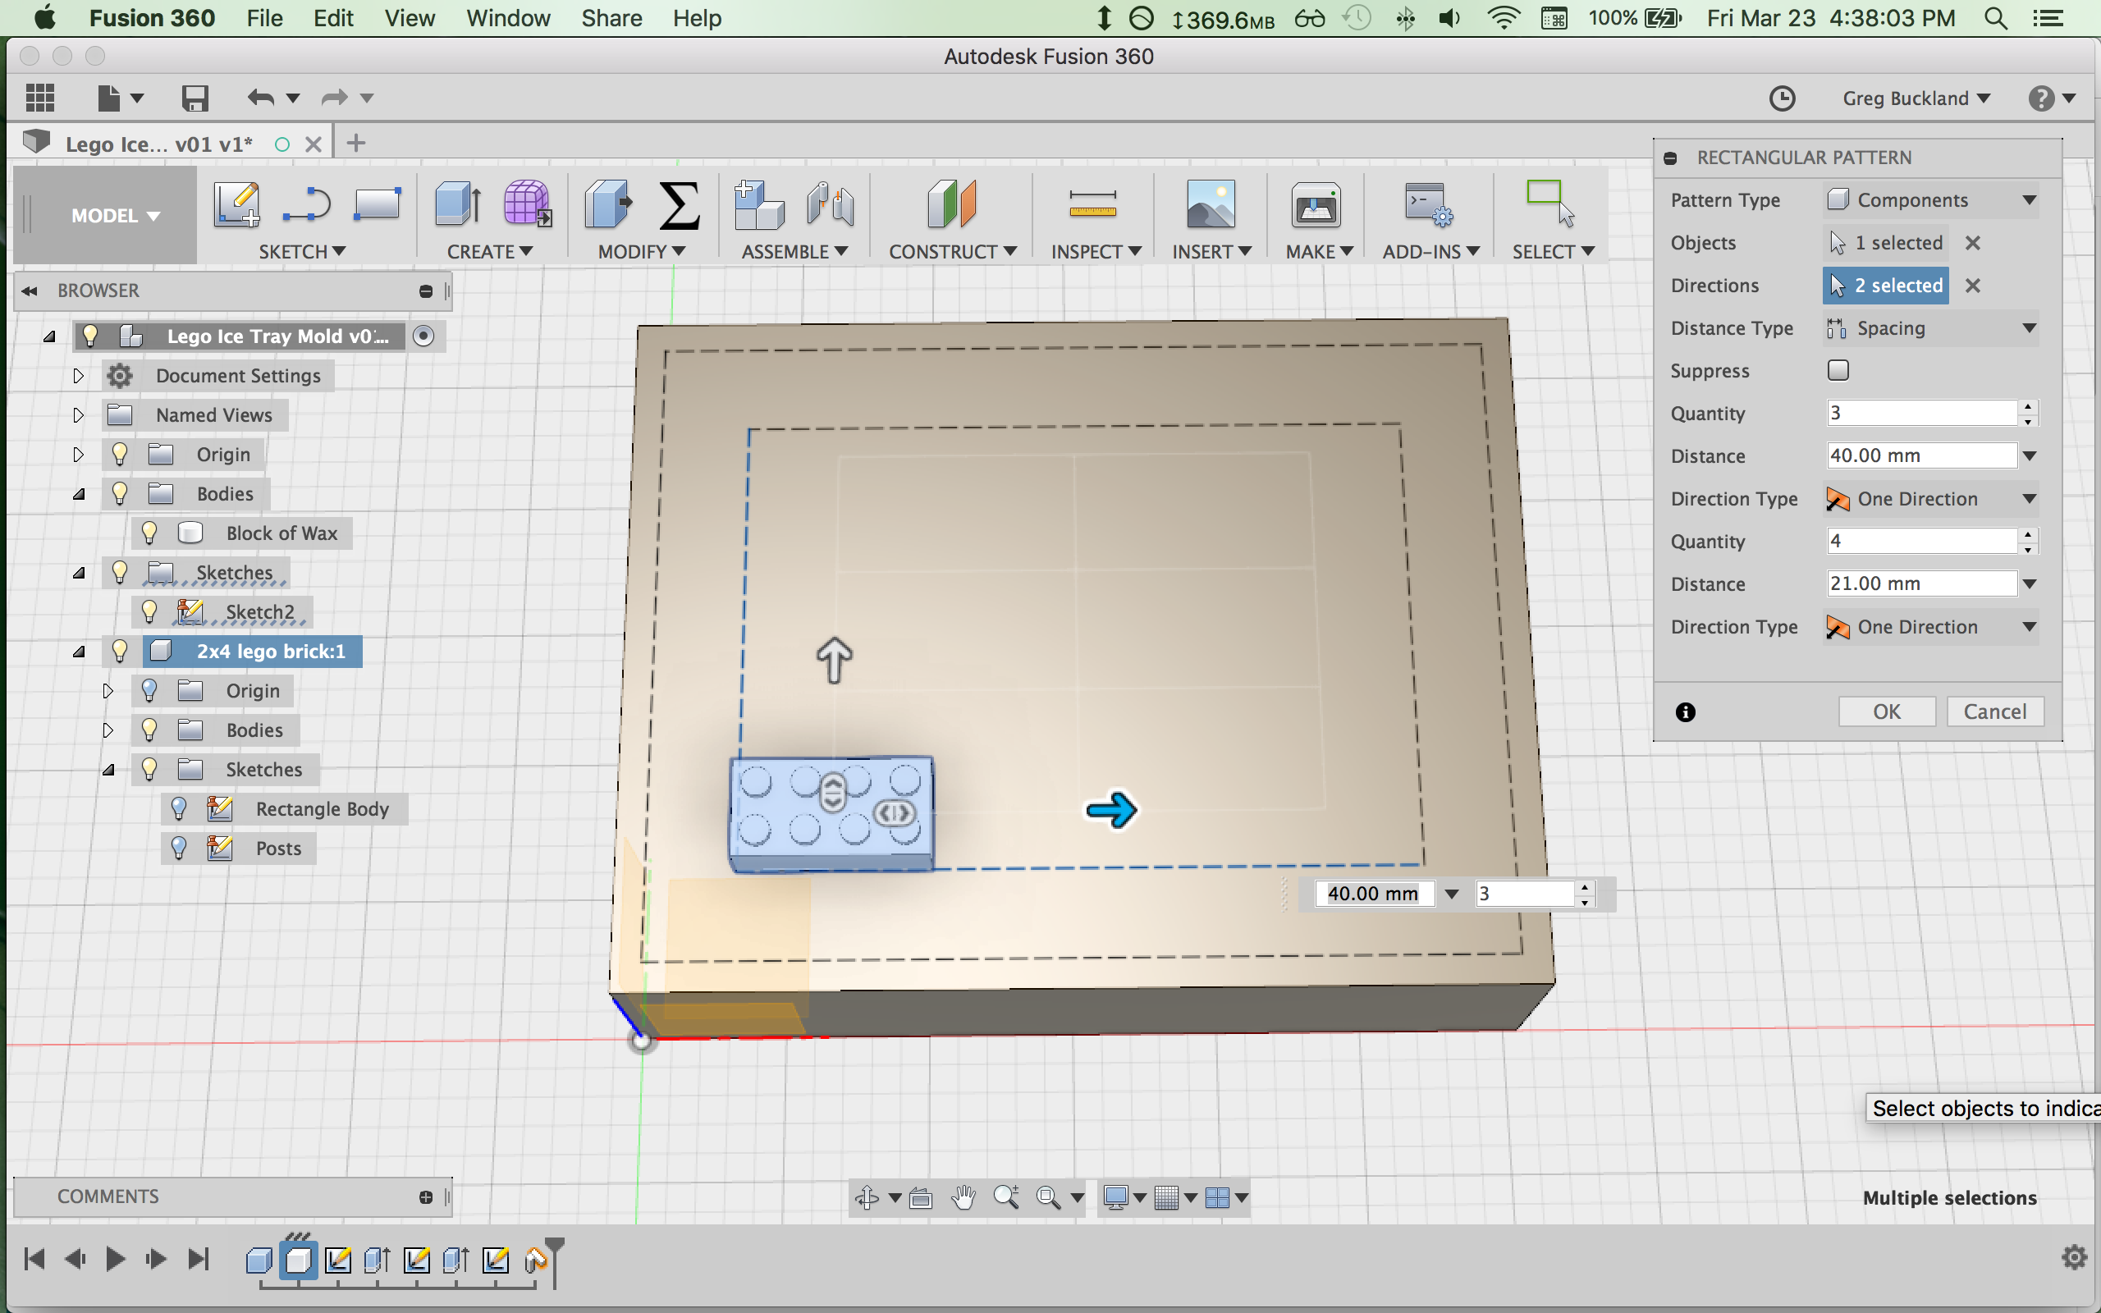Open the CREATE toolbar menu
The image size is (2101, 1313).
pyautogui.click(x=490, y=252)
